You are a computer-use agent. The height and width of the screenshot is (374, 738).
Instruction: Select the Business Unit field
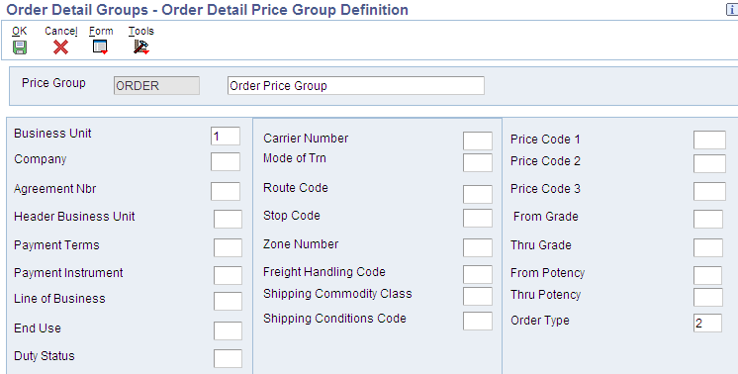[x=226, y=136]
